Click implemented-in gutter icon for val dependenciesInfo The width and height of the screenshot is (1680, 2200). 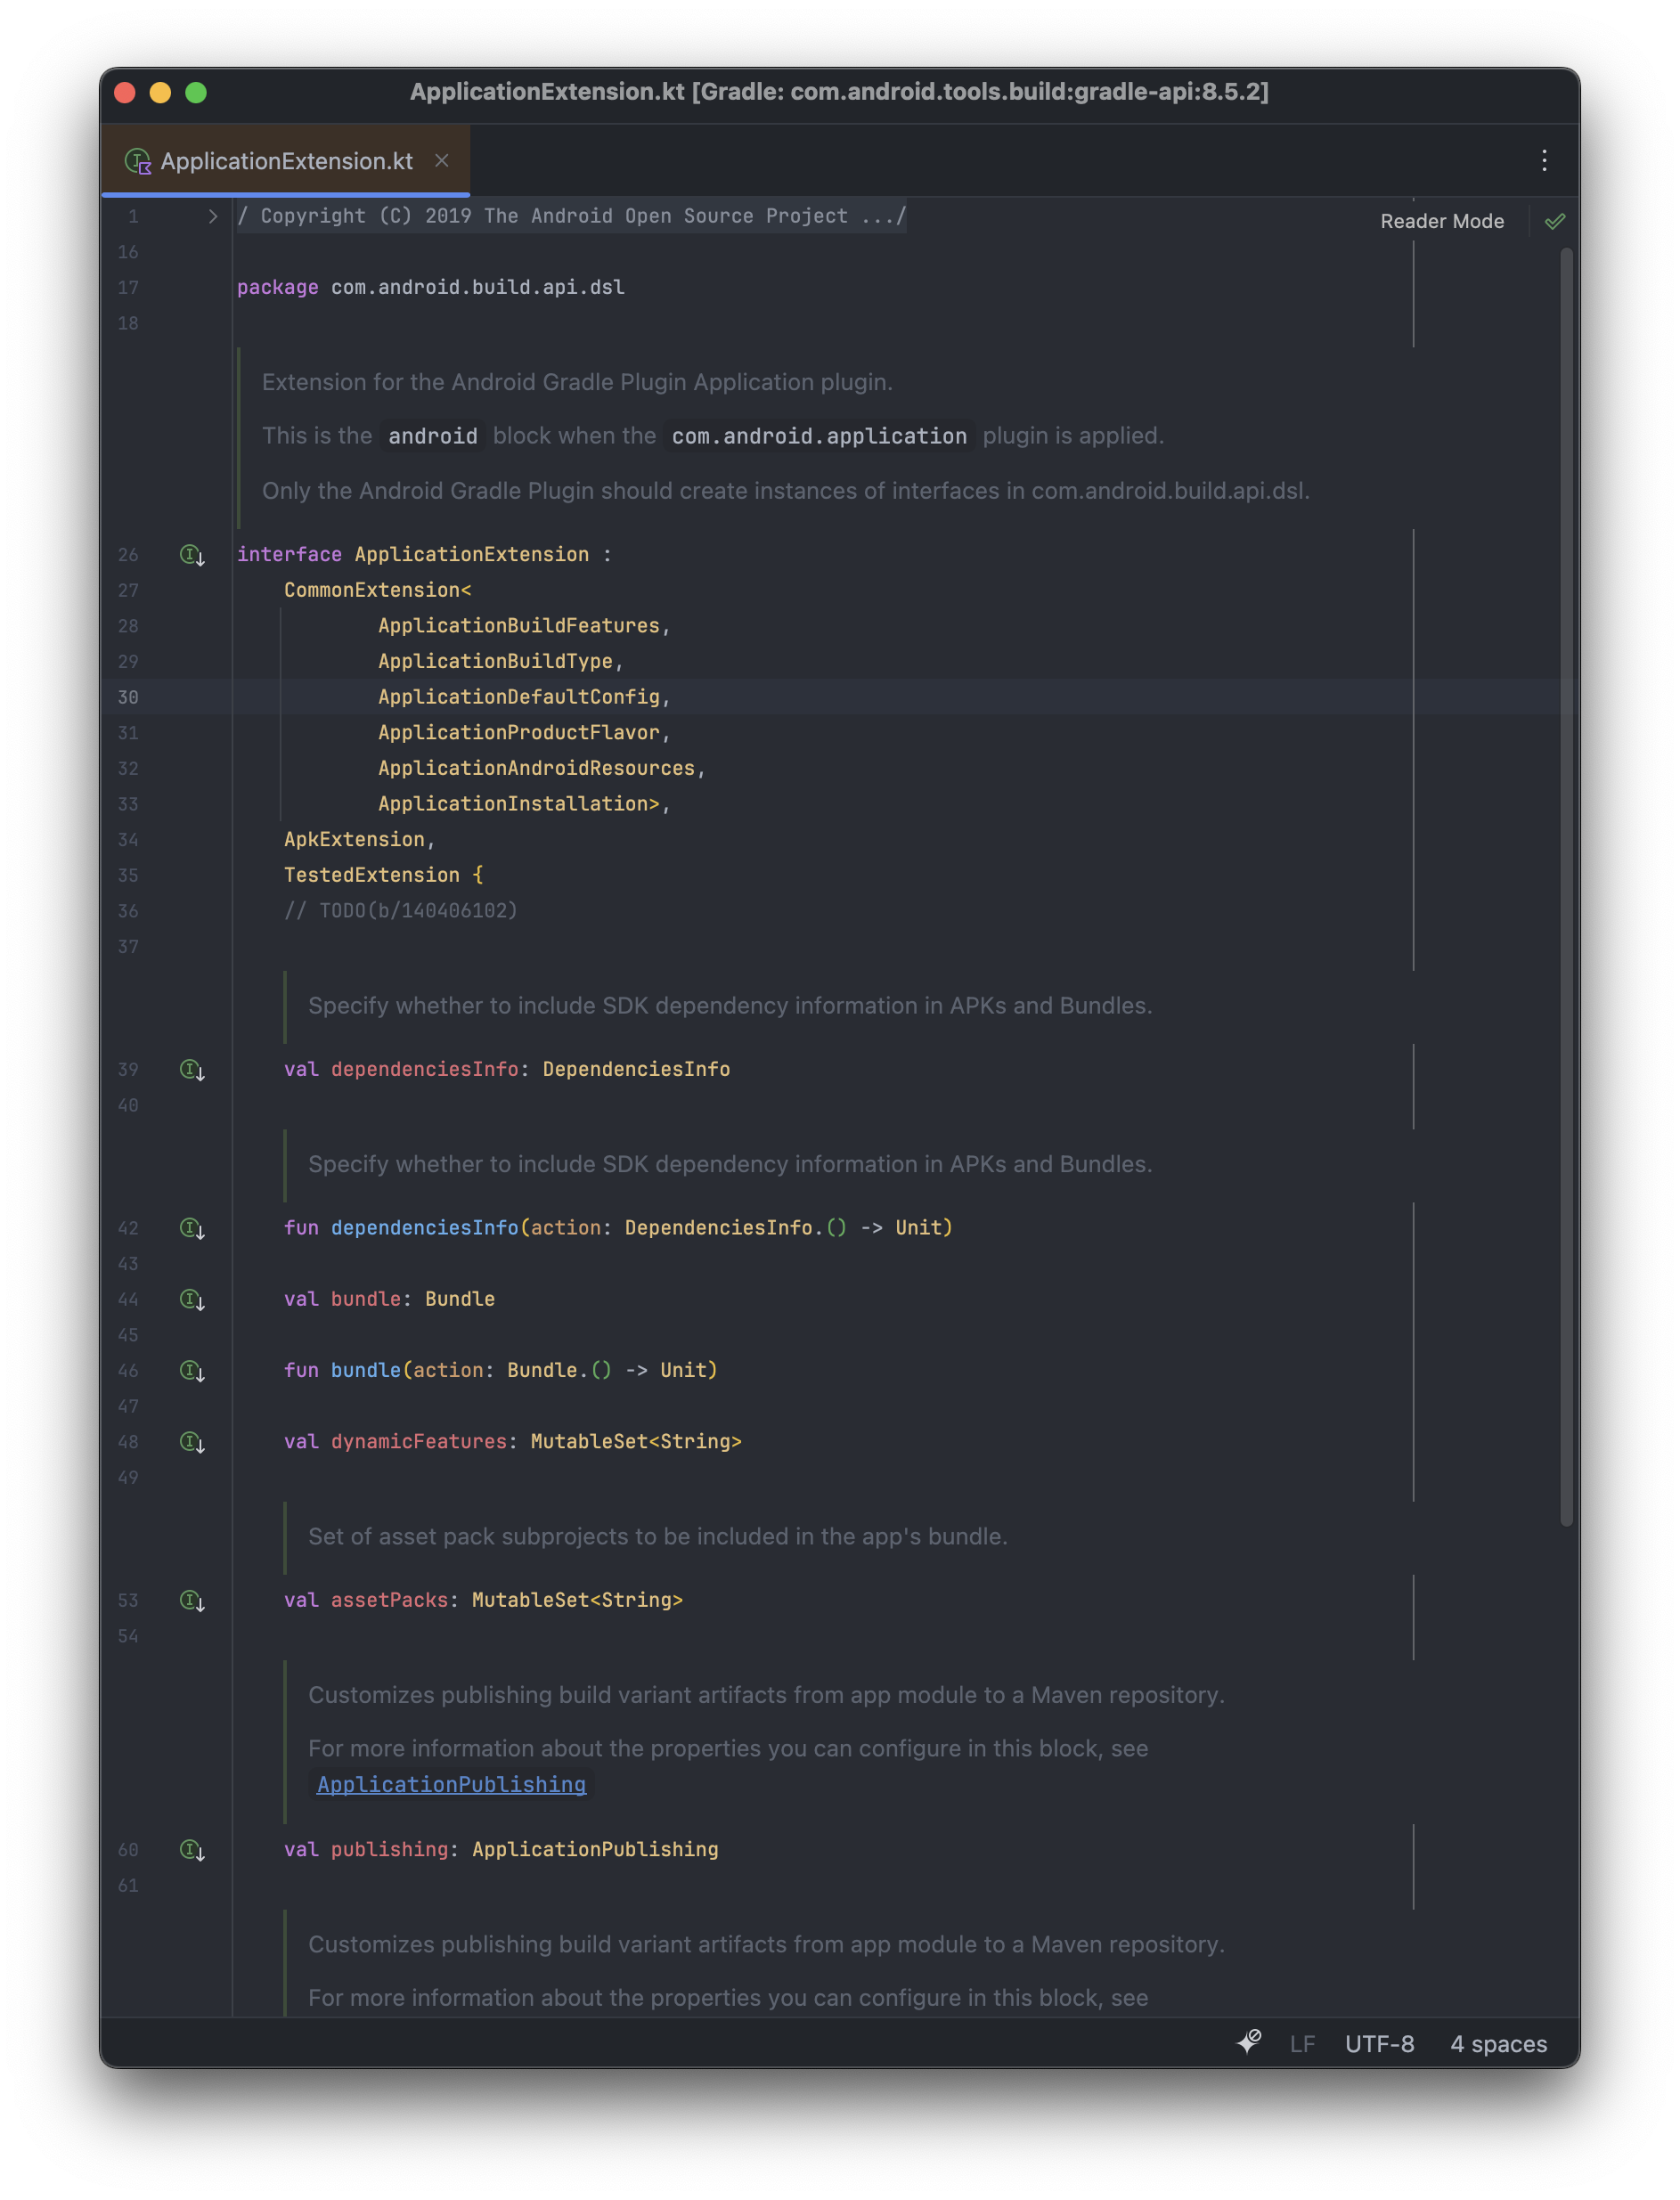click(x=192, y=1070)
